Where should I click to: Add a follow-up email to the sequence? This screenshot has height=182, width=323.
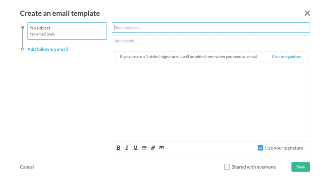point(48,49)
